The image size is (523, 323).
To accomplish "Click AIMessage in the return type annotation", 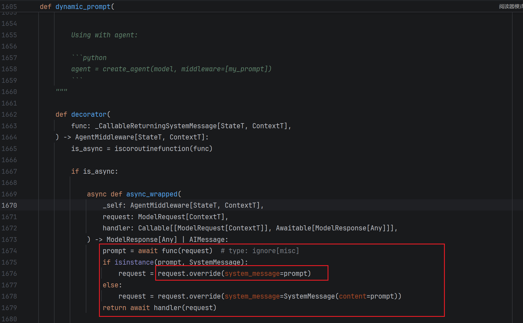I will click(x=207, y=240).
